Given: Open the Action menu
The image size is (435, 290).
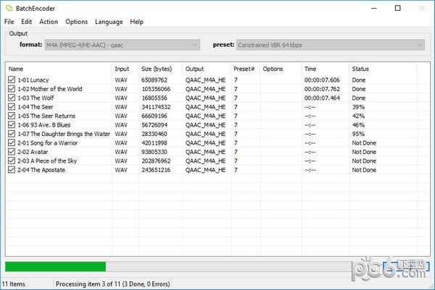Looking at the screenshot, I should [49, 22].
